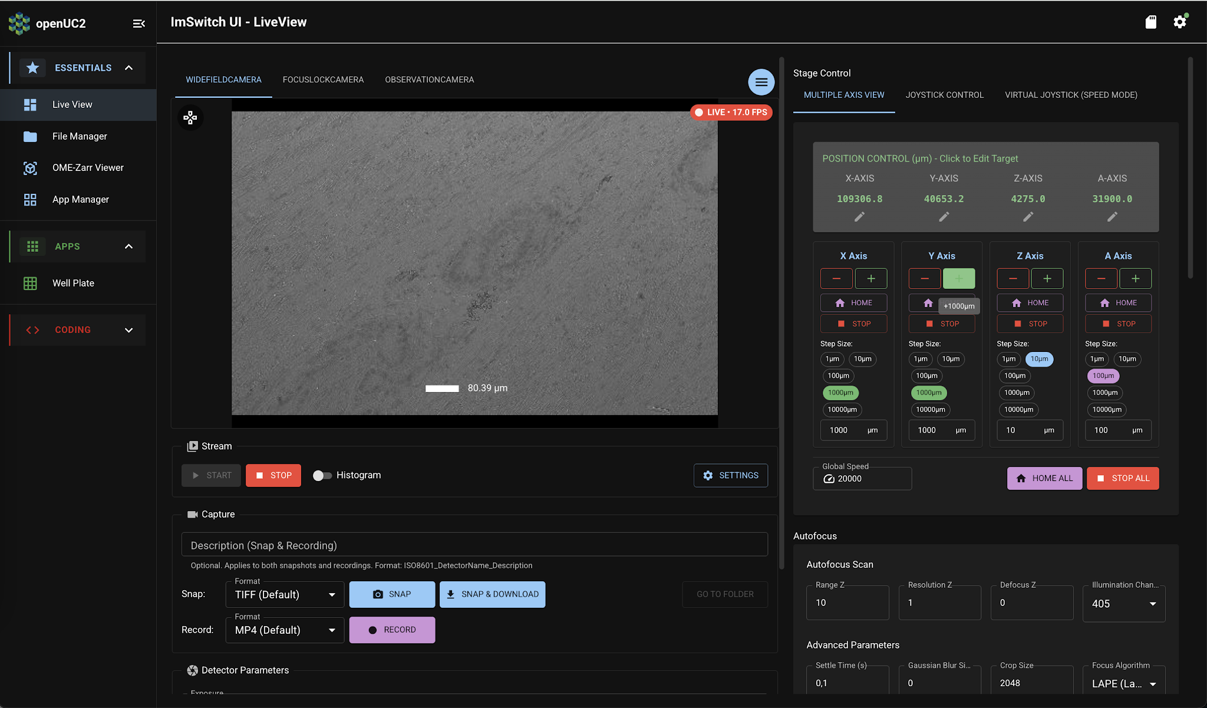
Task: Open application settings via gear icon
Action: point(1181,21)
